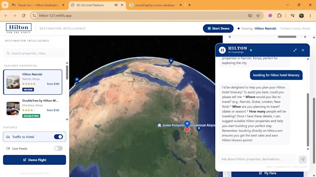Click the tracking protection eye icon

tap(250, 15)
